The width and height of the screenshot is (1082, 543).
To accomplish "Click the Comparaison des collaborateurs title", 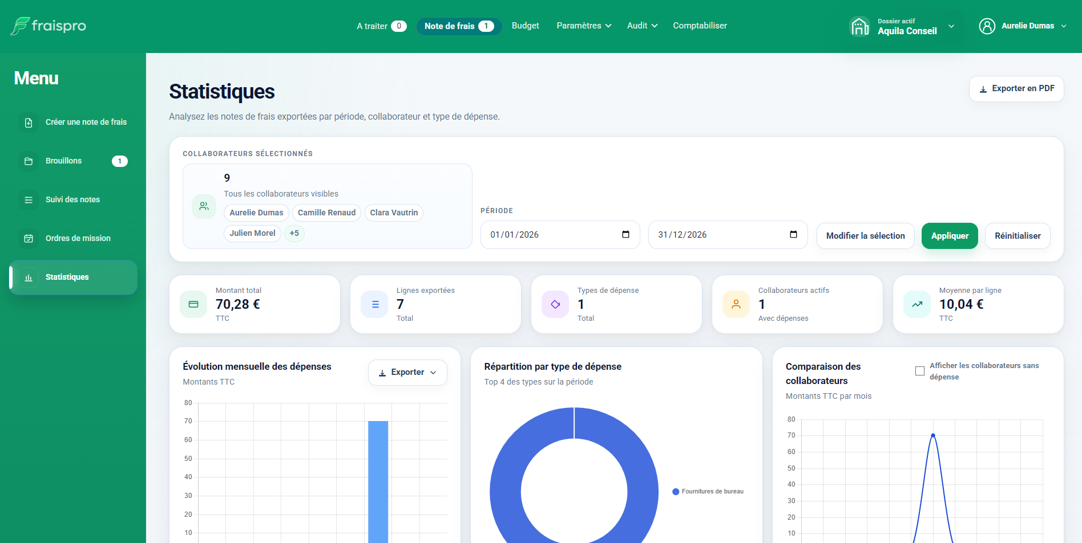I will coord(823,374).
